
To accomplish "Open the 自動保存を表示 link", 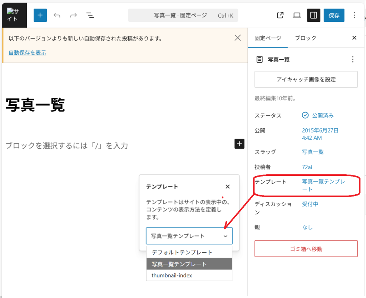I will [27, 53].
